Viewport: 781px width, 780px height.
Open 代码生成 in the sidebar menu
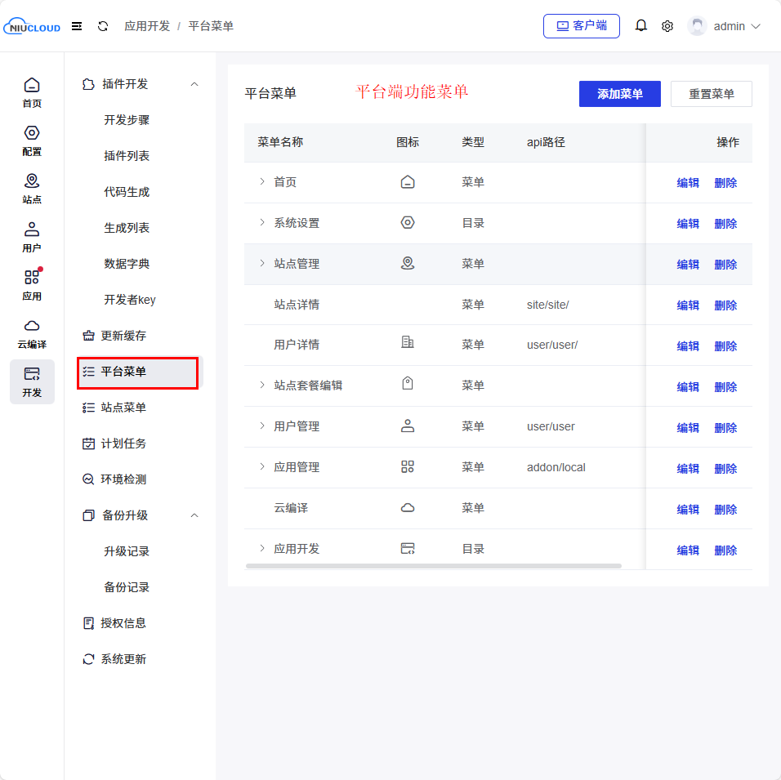point(127,192)
